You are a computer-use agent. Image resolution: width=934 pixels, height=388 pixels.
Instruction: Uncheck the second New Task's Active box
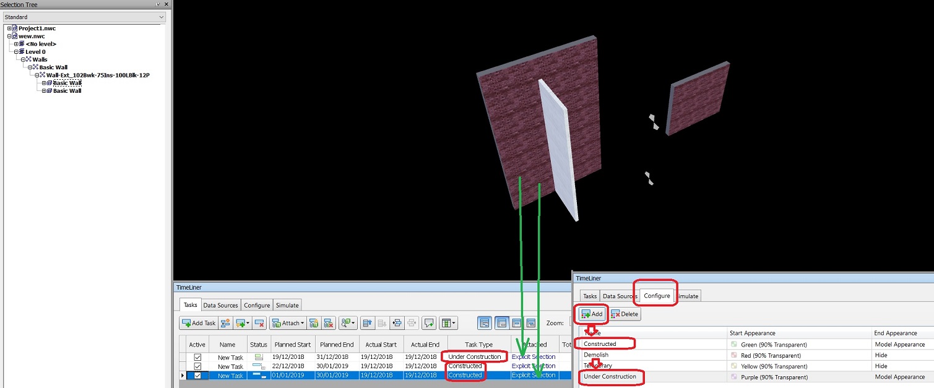coord(196,366)
